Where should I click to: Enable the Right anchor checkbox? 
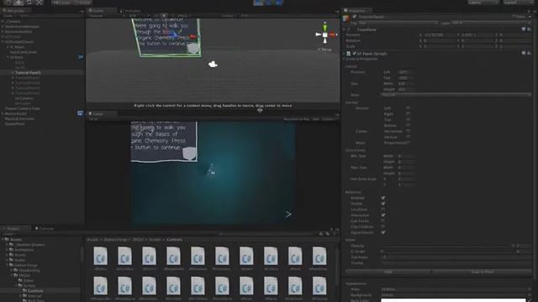tap(408, 114)
